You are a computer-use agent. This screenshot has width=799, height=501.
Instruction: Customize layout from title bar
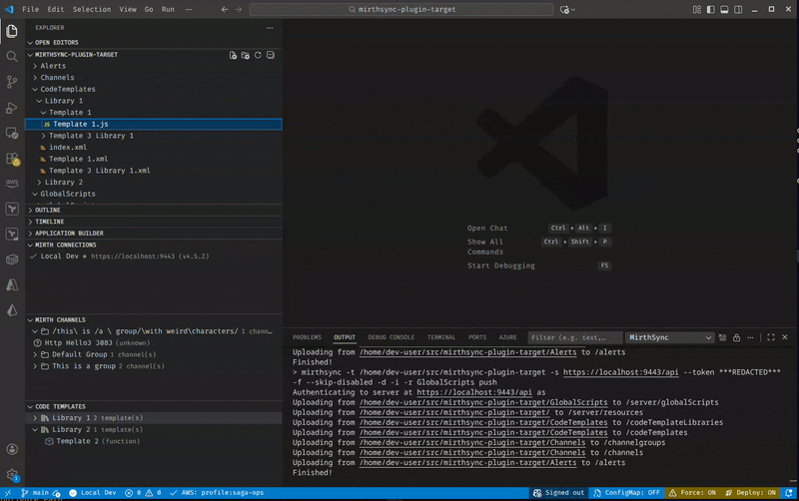(x=696, y=9)
